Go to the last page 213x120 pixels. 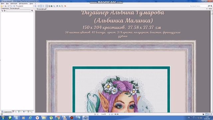(x=112, y=114)
